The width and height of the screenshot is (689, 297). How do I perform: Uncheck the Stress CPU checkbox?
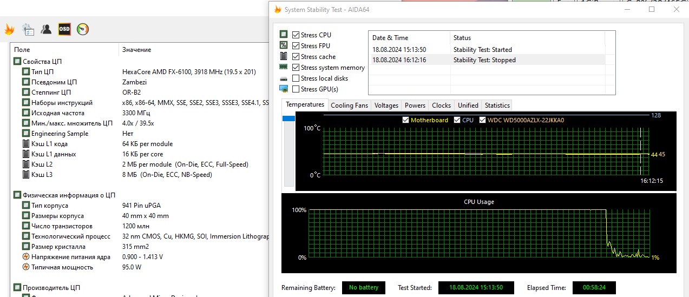point(296,35)
